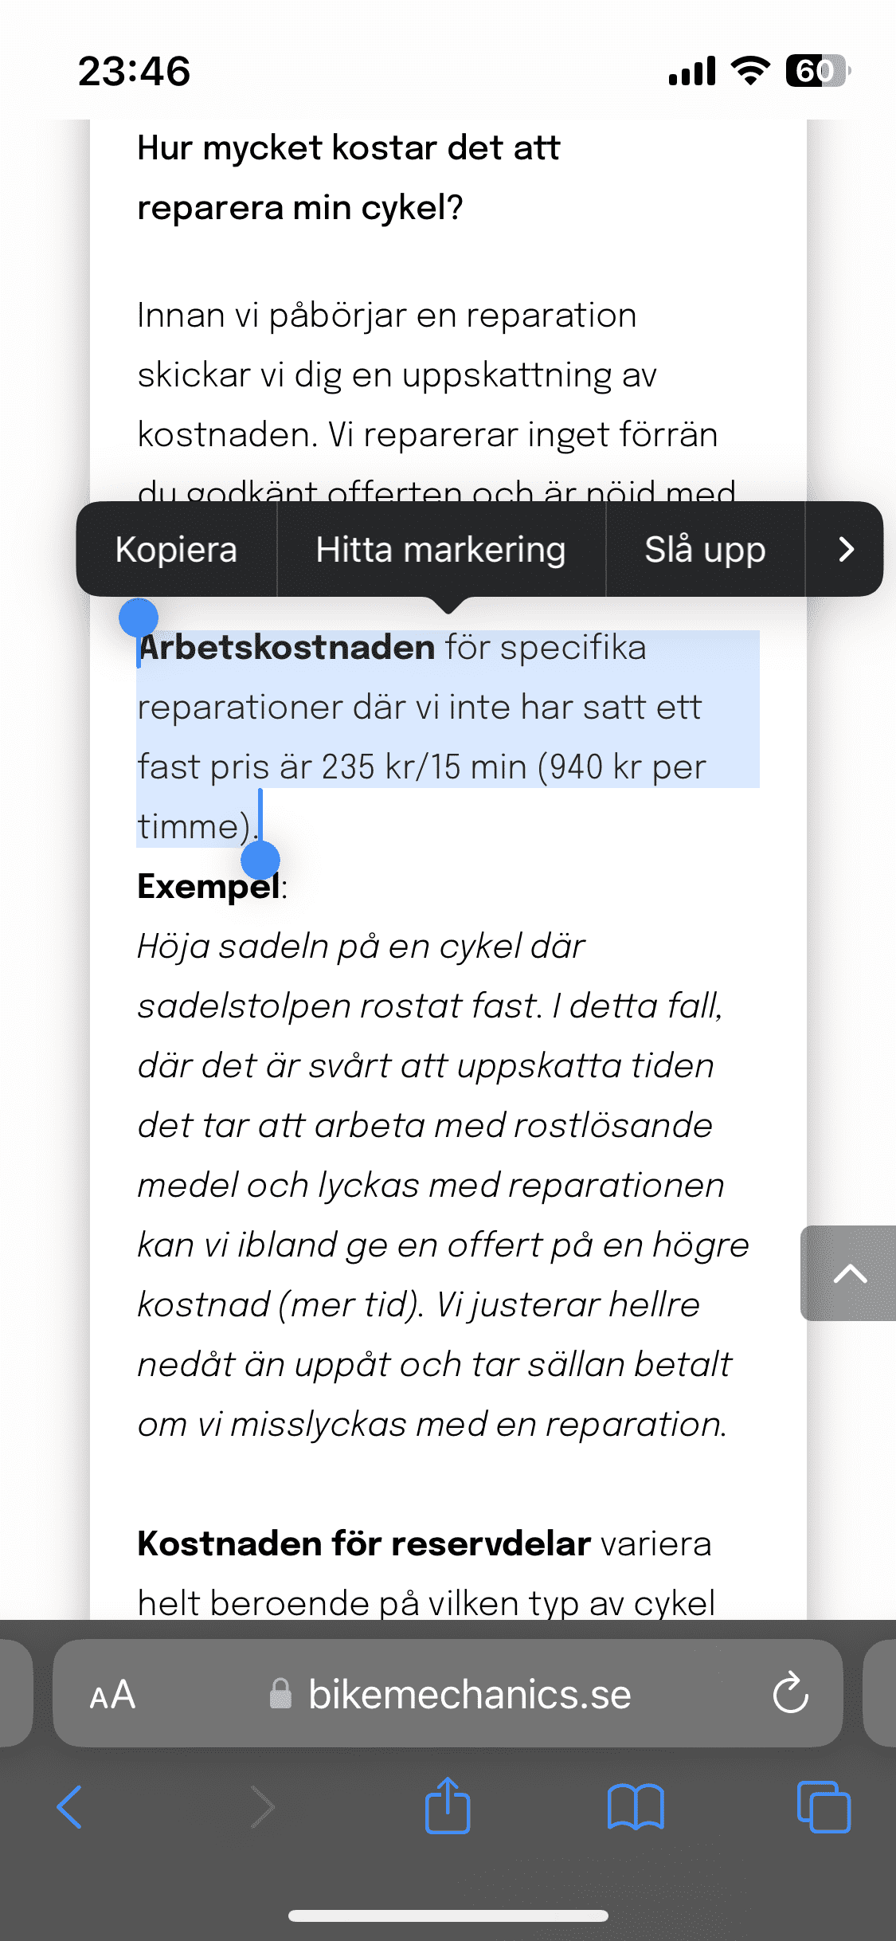Screen dimensions: 896x1941
Task: Tap the home indicator bar
Action: click(448, 1916)
